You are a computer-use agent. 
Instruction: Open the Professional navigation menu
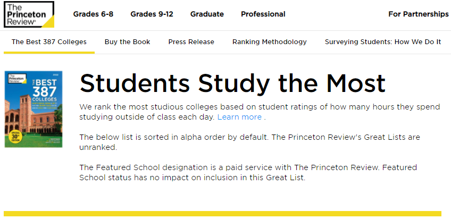pos(263,14)
